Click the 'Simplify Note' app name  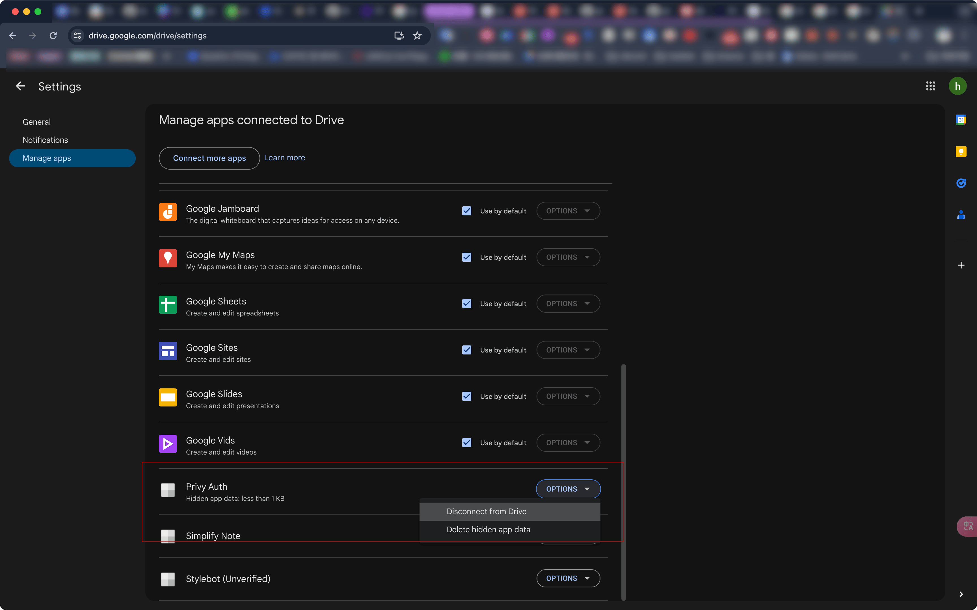click(213, 536)
